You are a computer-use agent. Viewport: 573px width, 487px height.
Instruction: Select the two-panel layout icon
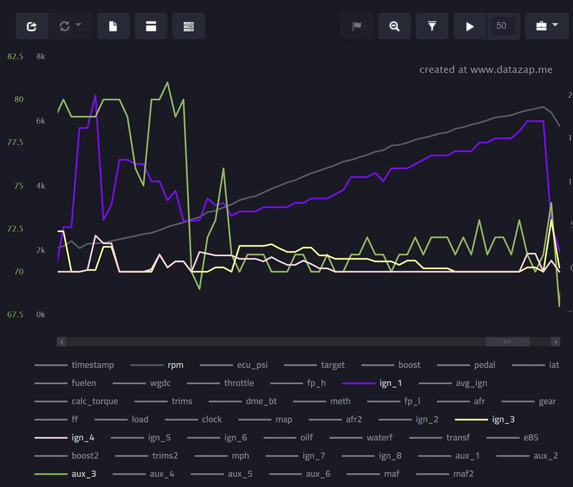[151, 26]
